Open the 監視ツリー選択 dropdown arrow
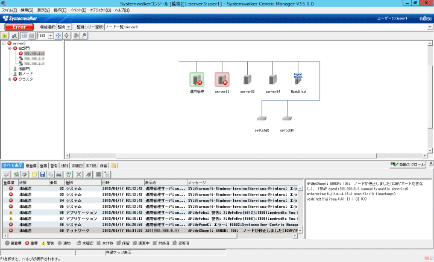 [430, 27]
